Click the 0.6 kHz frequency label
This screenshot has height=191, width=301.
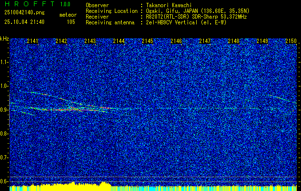[x=4, y=181]
